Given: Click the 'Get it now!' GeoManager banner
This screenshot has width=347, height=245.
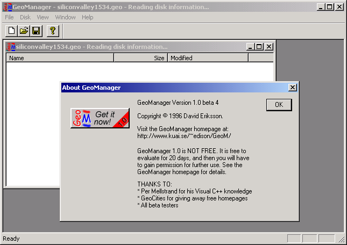Looking at the screenshot, I should [x=100, y=118].
